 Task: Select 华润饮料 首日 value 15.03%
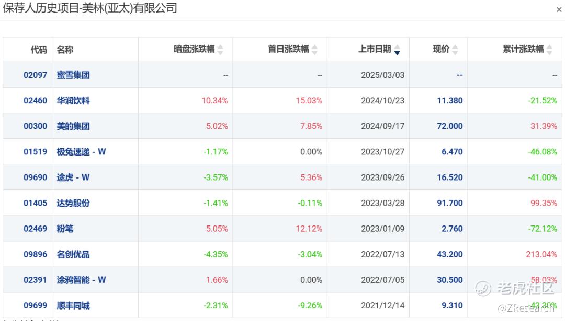309,101
